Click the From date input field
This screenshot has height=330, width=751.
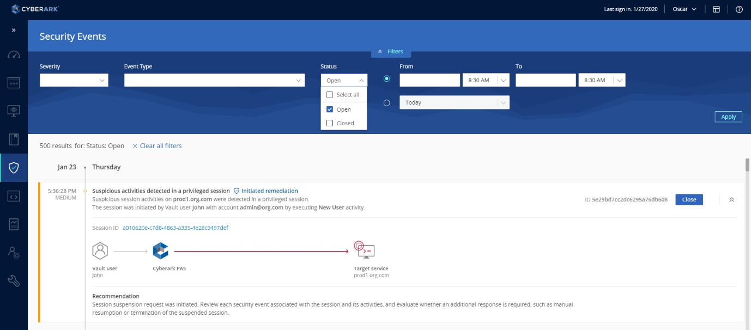[430, 80]
